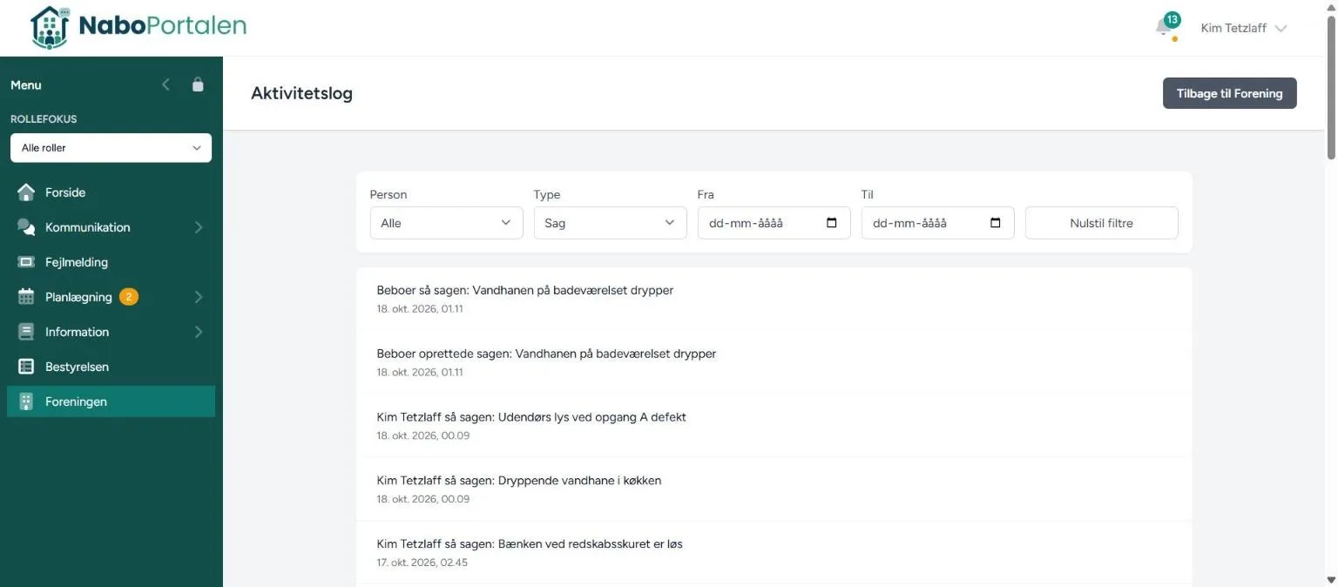1338x587 pixels.
Task: Collapse the sidebar menu with the arrow
Action: tap(166, 84)
